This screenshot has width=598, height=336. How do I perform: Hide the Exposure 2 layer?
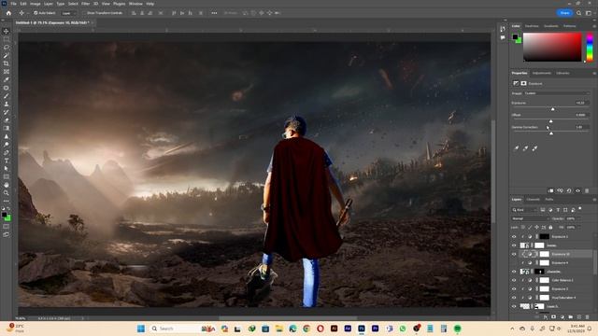pyautogui.click(x=514, y=288)
